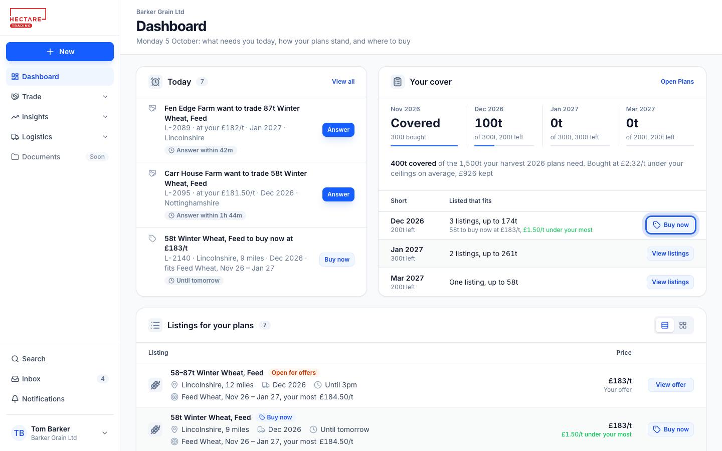722x451 pixels.
Task: Expand the Logistics menu chevron
Action: pos(105,137)
